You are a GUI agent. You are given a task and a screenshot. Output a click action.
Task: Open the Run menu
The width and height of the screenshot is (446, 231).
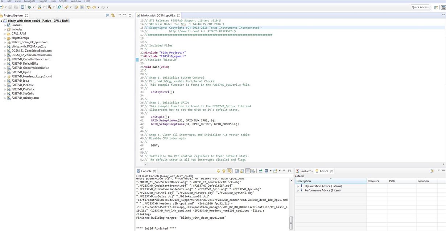[53, 1]
